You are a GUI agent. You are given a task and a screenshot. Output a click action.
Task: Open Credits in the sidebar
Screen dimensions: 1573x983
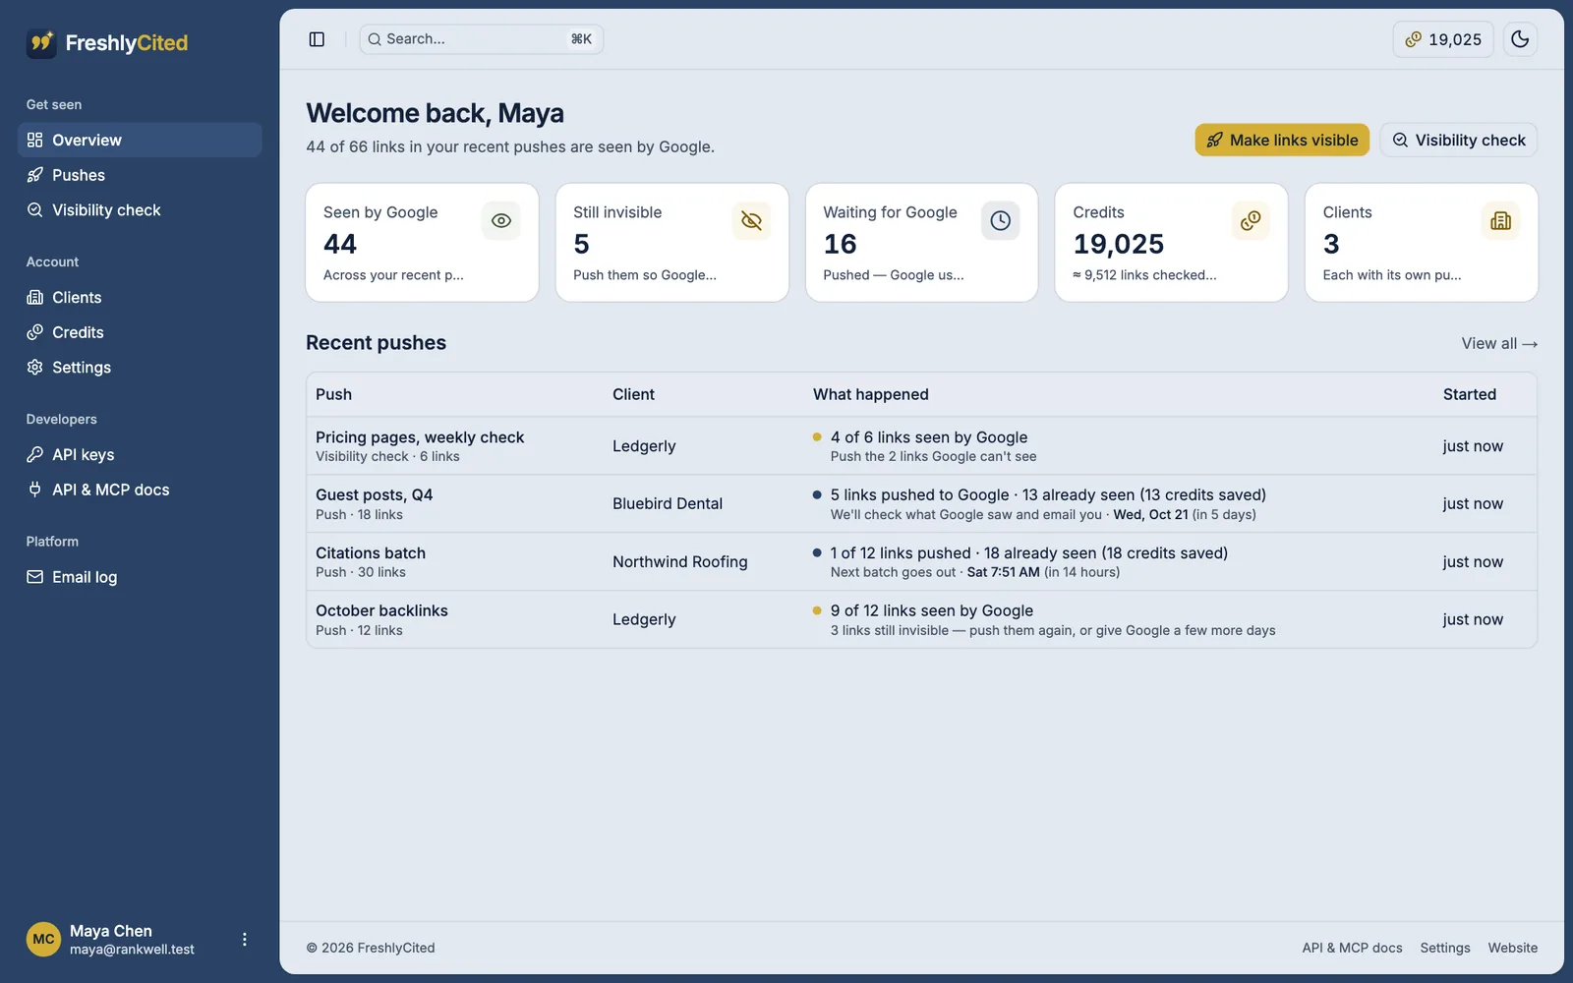click(x=140, y=332)
